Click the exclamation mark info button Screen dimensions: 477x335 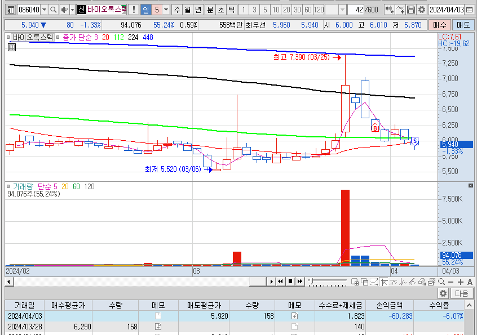click(134, 10)
